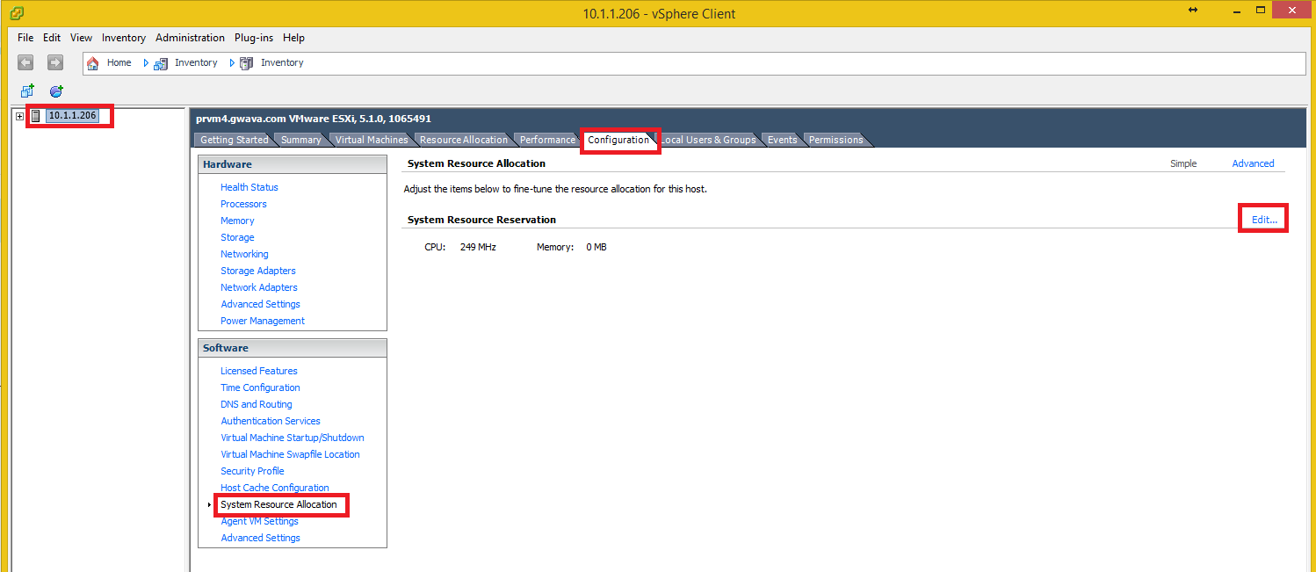
Task: Open the View menu
Action: (81, 38)
